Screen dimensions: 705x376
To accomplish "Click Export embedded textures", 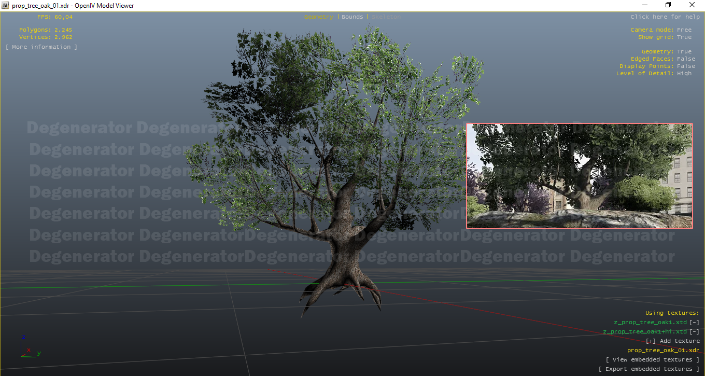I will click(x=649, y=369).
